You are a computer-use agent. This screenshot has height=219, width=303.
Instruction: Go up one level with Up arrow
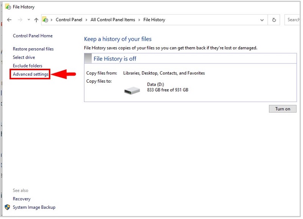point(36,20)
